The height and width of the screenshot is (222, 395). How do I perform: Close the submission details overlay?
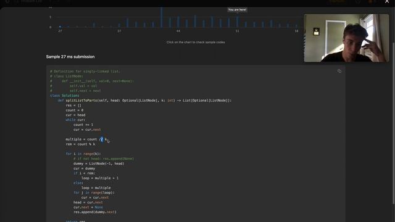(387, 1)
